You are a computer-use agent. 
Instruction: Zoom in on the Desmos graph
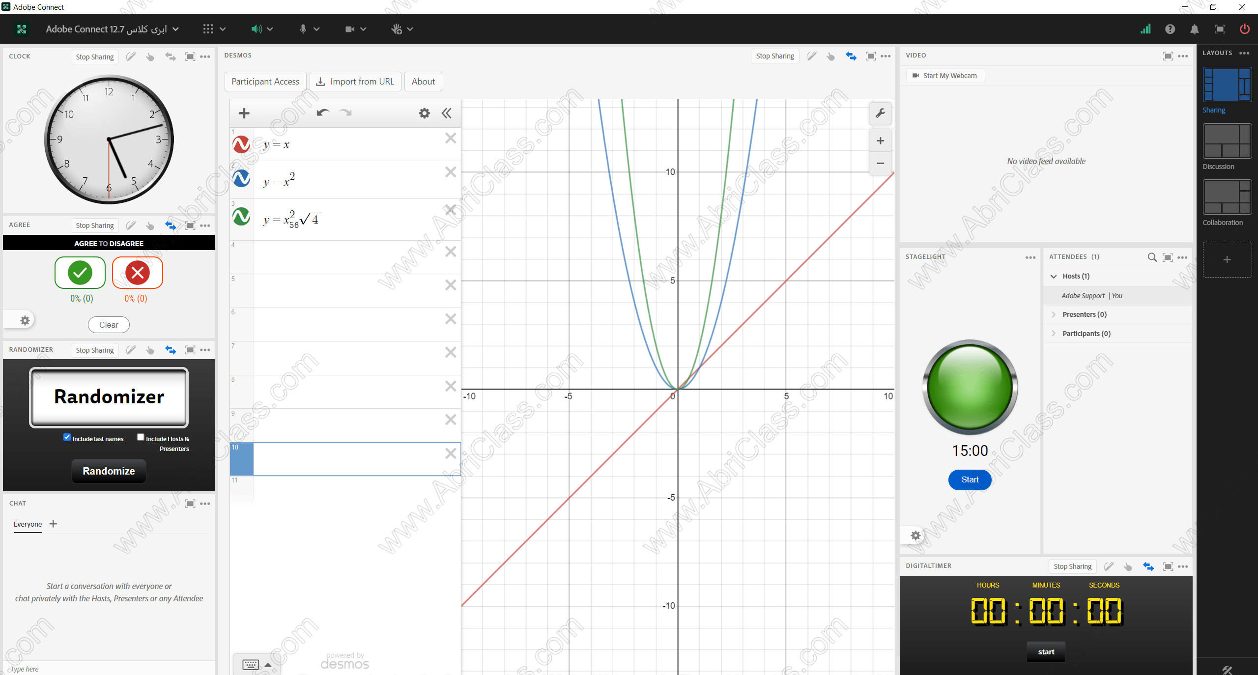880,141
